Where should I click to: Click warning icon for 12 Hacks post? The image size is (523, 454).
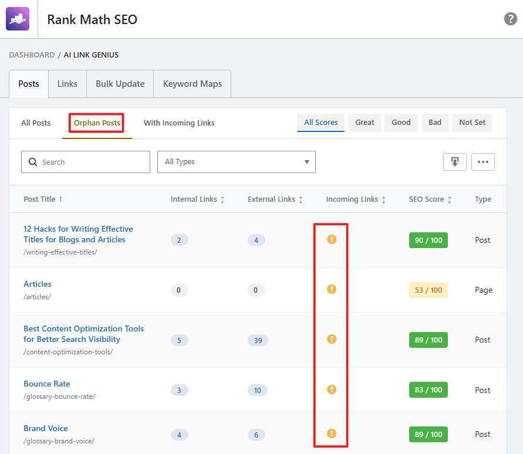click(332, 239)
